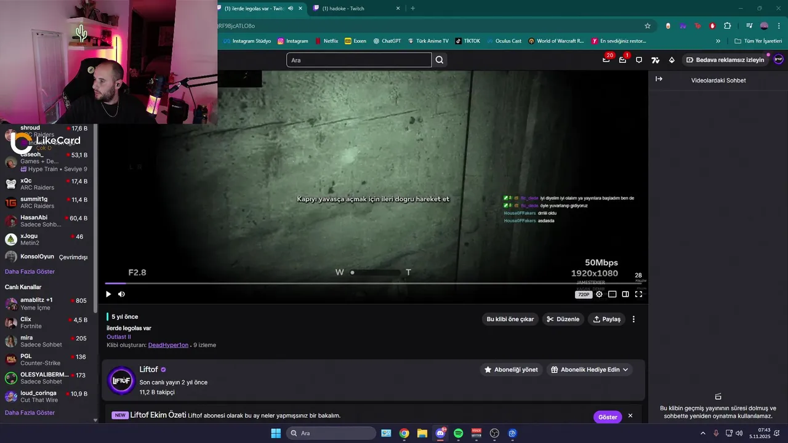Show hidden system tray icons
The height and width of the screenshot is (443, 788).
[703, 433]
